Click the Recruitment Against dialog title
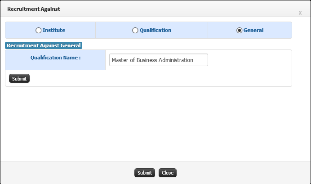The width and height of the screenshot is (311, 184). [34, 9]
